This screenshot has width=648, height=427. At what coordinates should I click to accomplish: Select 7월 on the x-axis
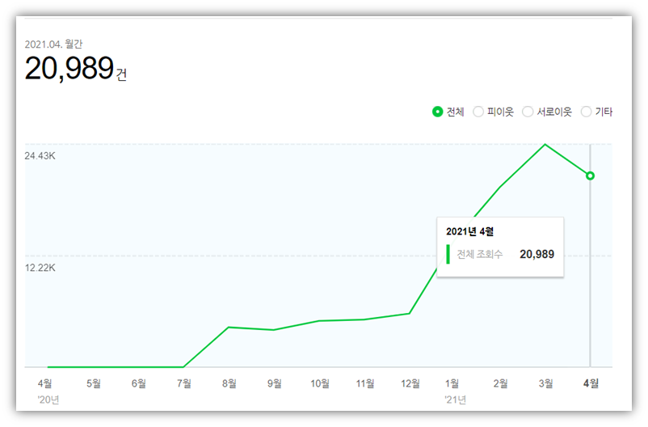coord(183,383)
